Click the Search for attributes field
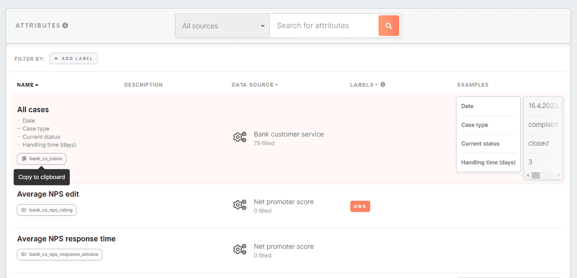Image resolution: width=577 pixels, height=278 pixels. click(324, 26)
